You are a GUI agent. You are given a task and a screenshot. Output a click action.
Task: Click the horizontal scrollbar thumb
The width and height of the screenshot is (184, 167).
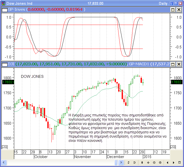point(116,163)
